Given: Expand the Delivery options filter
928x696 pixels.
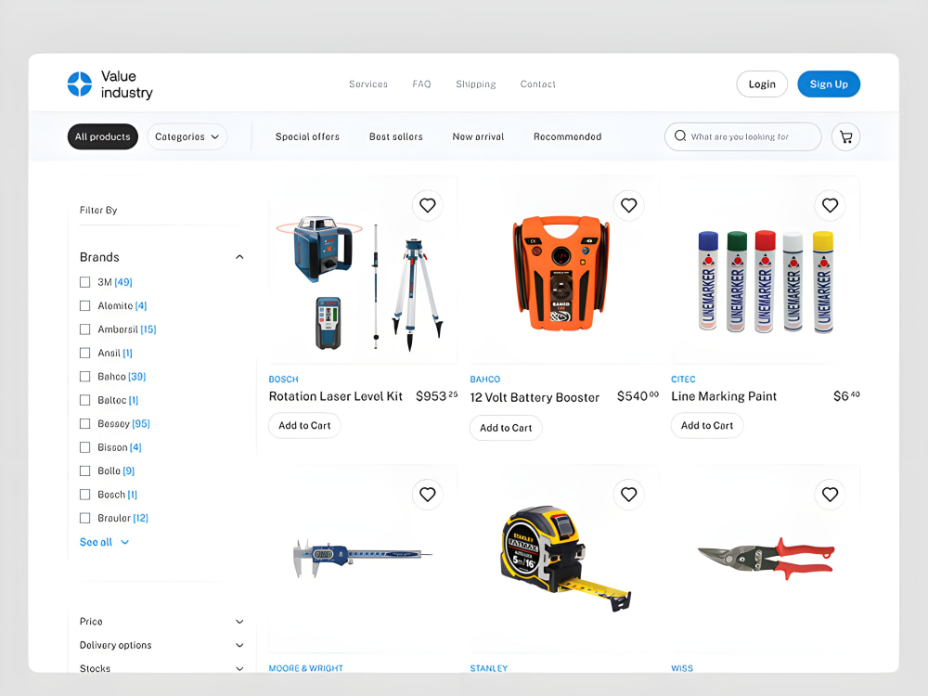Looking at the screenshot, I should tap(239, 645).
